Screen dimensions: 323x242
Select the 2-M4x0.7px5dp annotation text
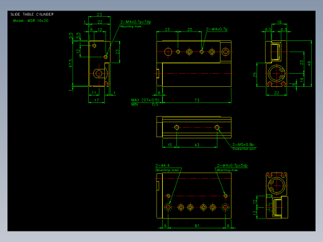[232, 165]
